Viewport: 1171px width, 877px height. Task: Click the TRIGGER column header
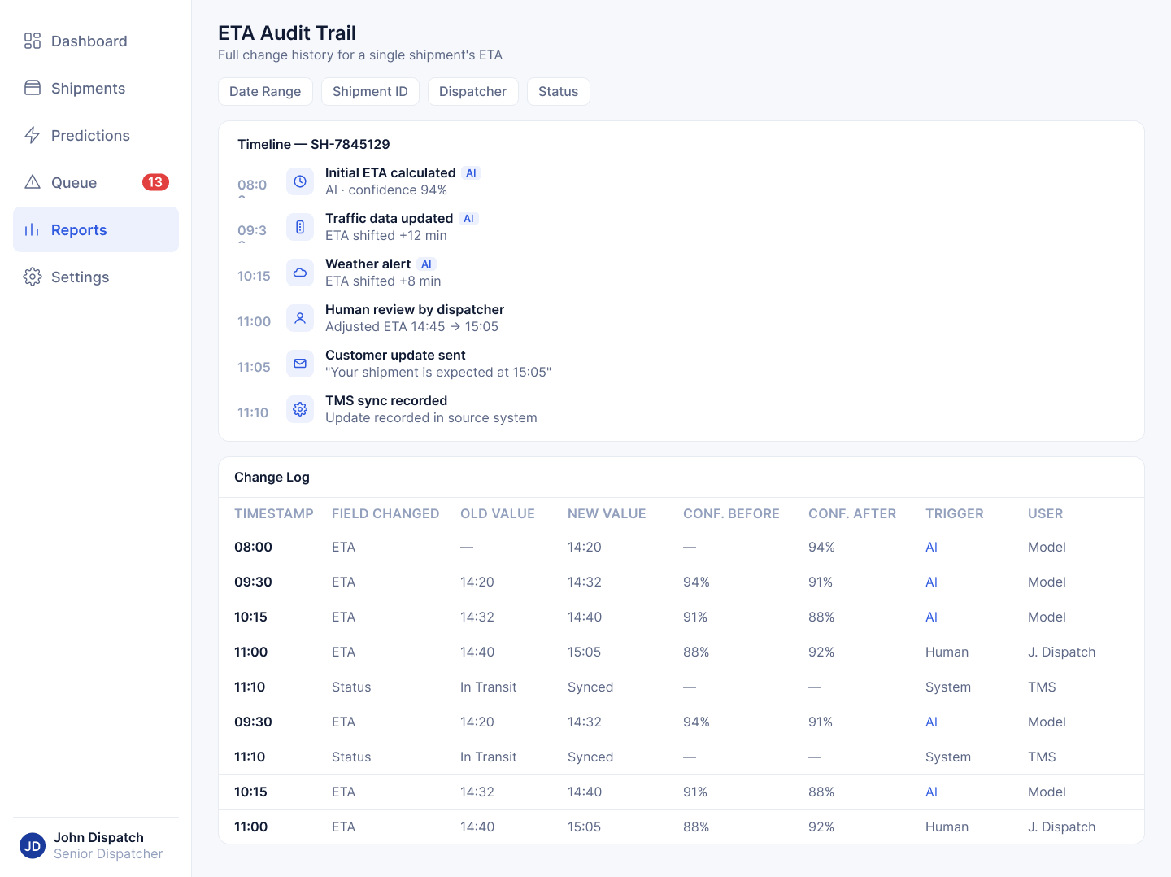pos(955,513)
